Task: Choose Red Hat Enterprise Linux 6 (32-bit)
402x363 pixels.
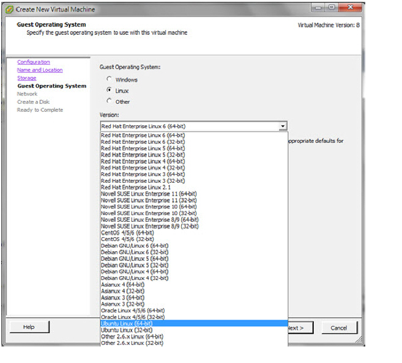Action: (194, 142)
